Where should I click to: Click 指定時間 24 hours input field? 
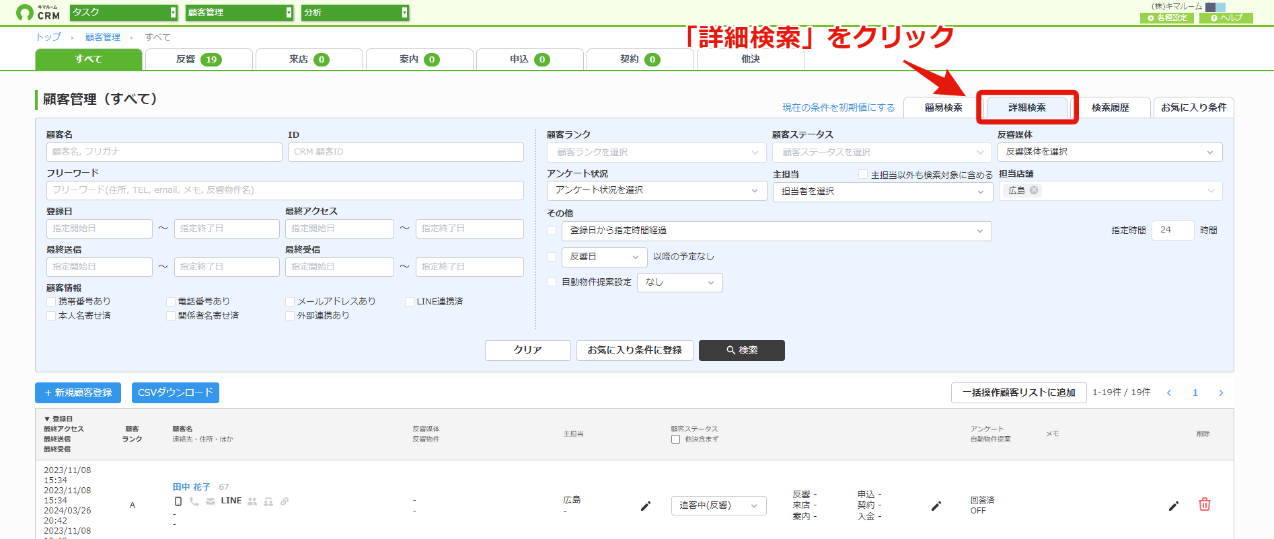1173,231
